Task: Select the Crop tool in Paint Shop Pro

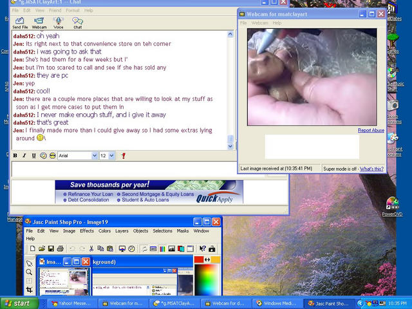Action: point(29,290)
